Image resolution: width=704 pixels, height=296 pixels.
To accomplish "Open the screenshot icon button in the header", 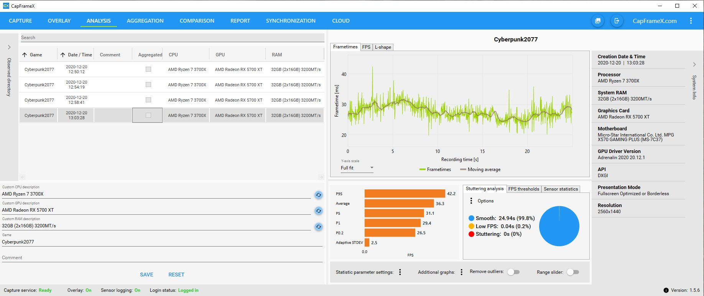I will click(598, 21).
